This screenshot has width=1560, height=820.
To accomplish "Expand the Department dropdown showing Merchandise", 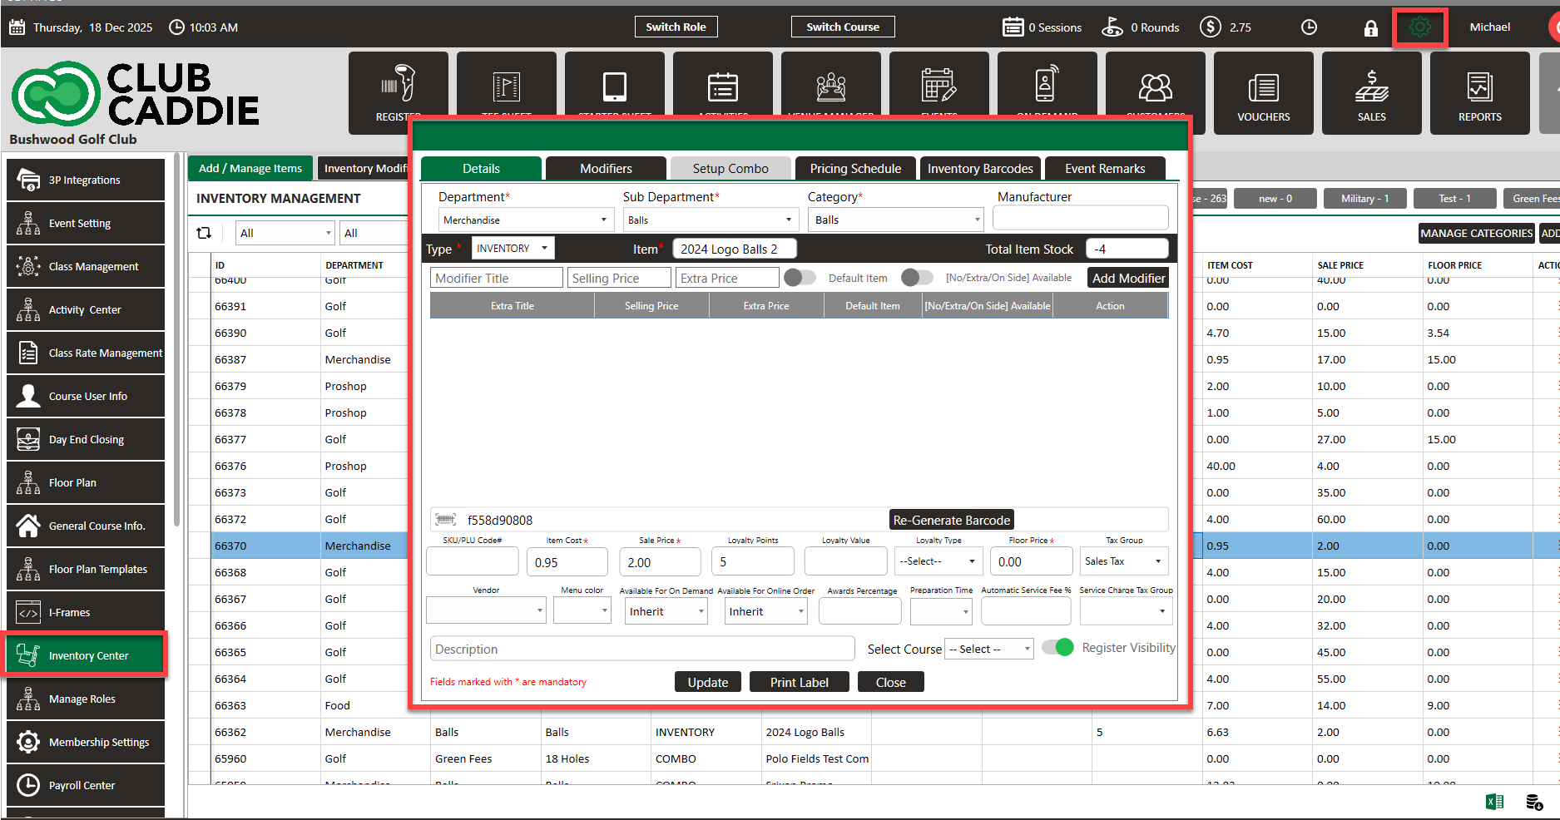I will pyautogui.click(x=525, y=220).
